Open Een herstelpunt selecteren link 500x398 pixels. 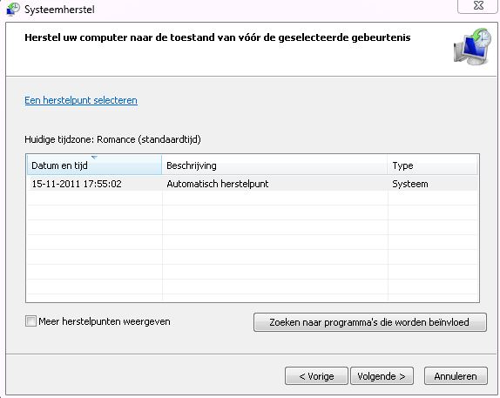pos(81,100)
